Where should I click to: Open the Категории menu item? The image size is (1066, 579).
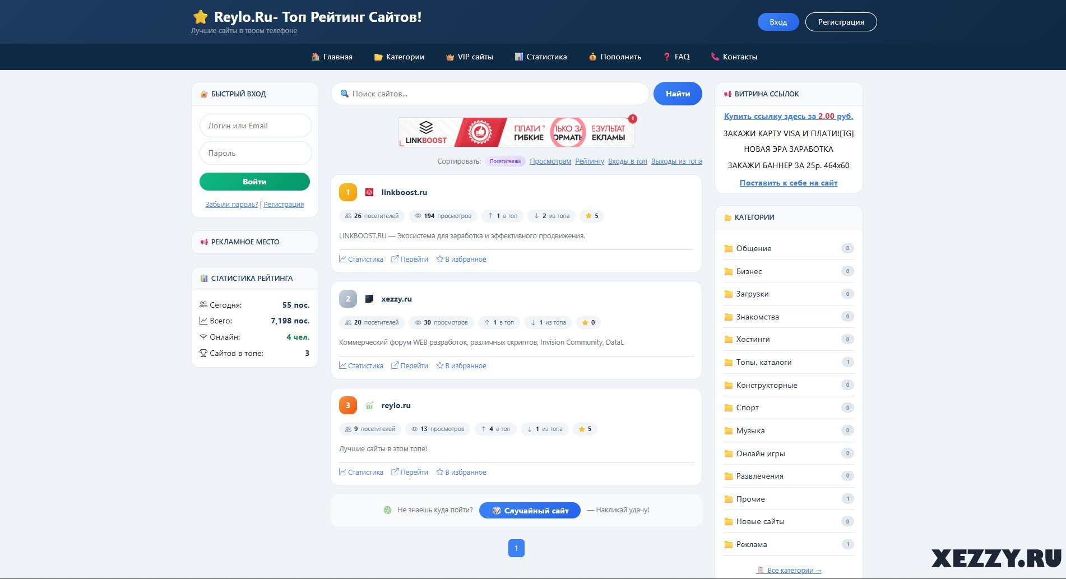399,57
